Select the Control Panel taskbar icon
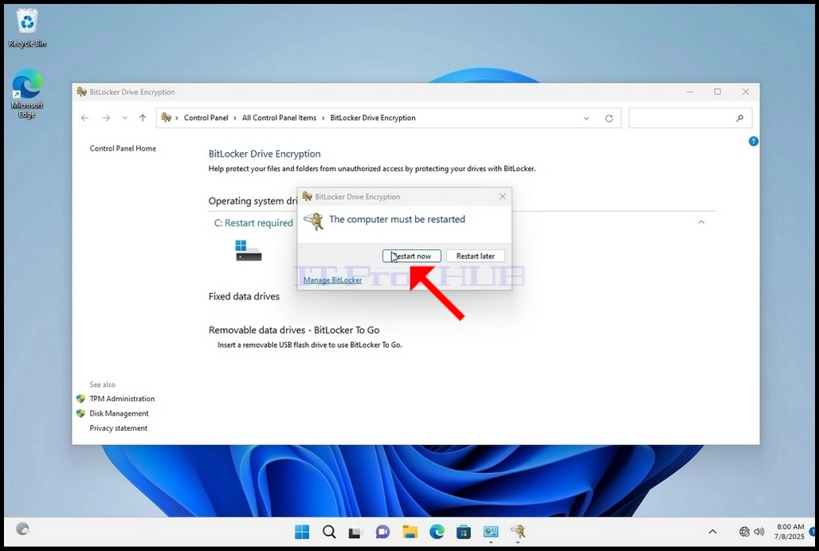The height and width of the screenshot is (551, 819). click(491, 532)
